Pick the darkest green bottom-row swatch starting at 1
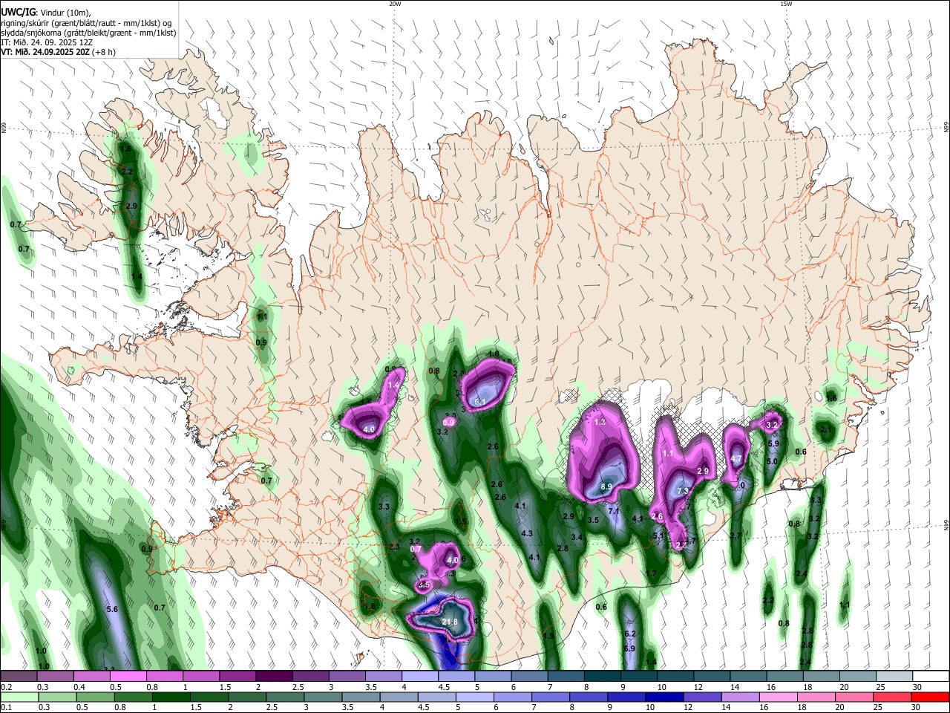The height and width of the screenshot is (713, 950). [171, 697]
